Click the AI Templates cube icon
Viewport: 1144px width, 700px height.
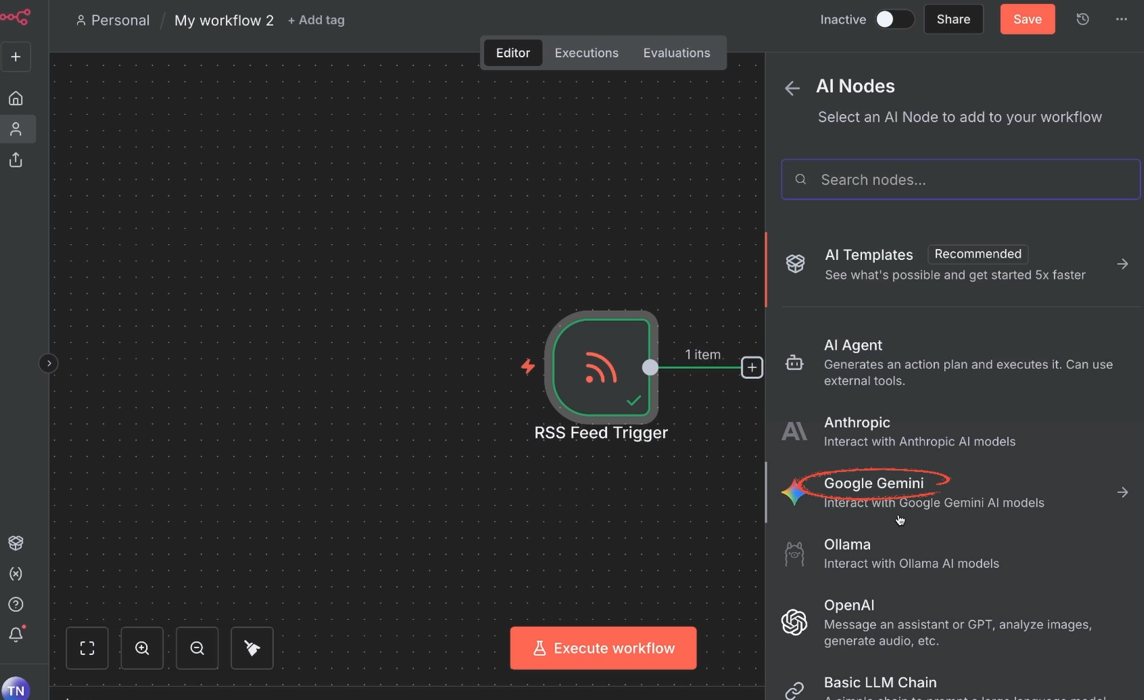[x=795, y=264]
